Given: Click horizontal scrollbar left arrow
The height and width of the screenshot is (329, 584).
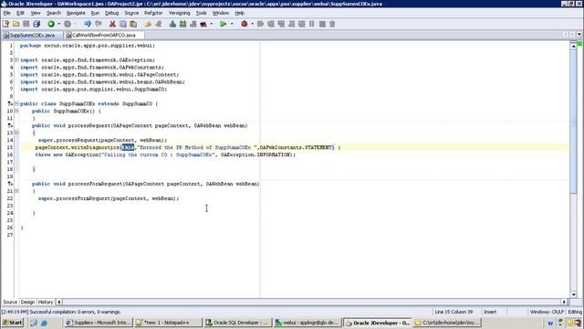Looking at the screenshot, I should [59, 302].
